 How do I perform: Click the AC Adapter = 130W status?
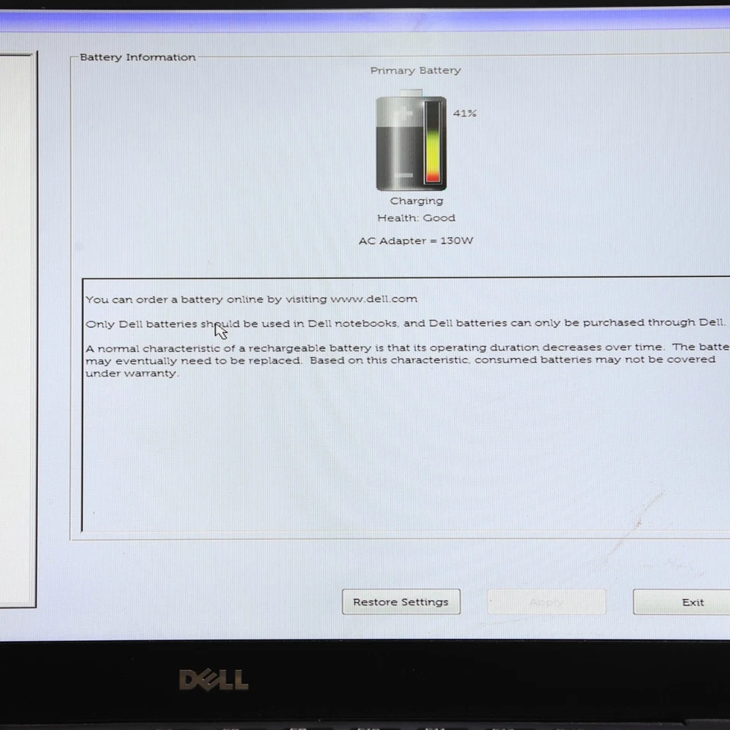(416, 240)
